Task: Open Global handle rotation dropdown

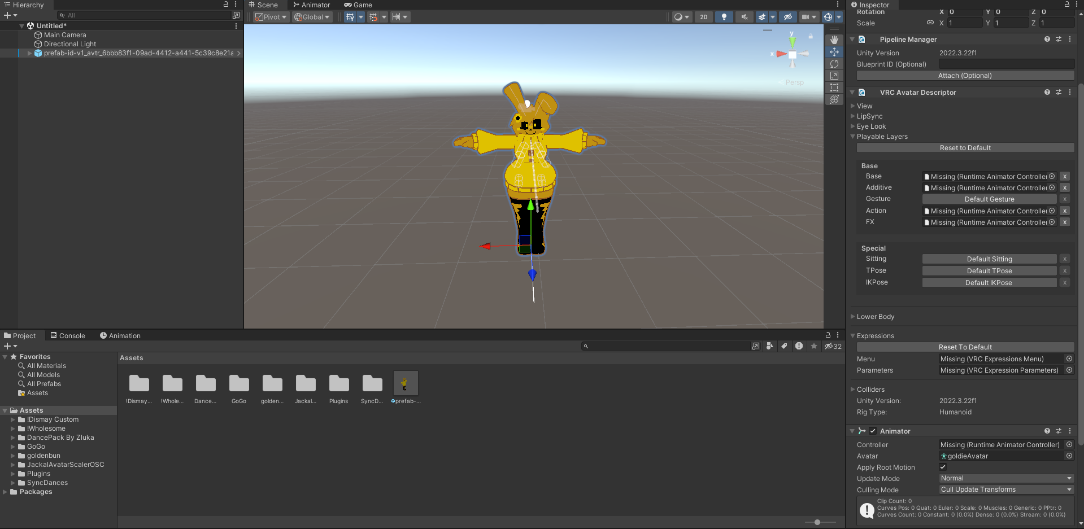Action: (312, 17)
